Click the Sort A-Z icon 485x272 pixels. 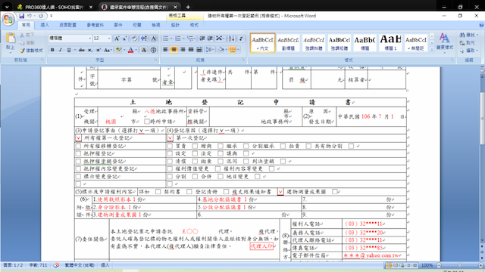[x=231, y=39]
